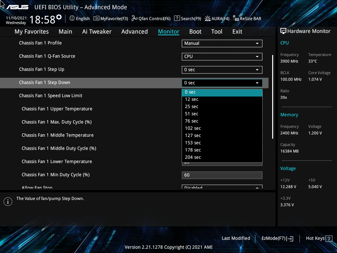Click Chassis Fan 1 Q-Fan Source label

tap(47, 56)
